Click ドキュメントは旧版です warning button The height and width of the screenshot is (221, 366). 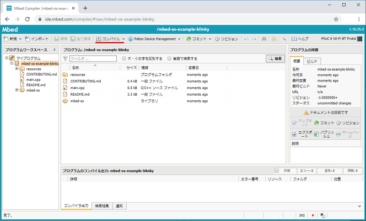pyautogui.click(x=326, y=113)
